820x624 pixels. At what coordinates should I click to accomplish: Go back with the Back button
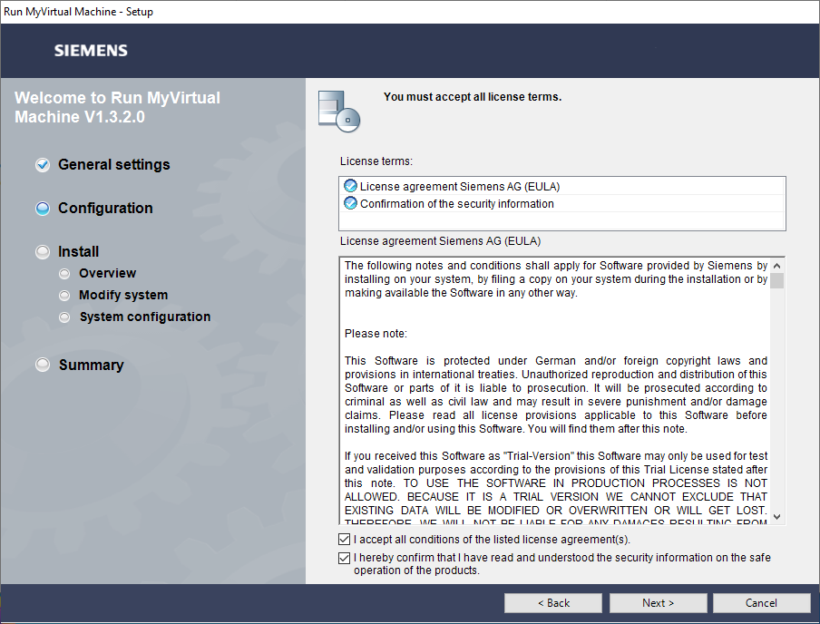553,603
